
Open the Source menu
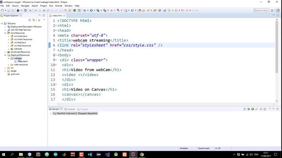tap(15, 6)
